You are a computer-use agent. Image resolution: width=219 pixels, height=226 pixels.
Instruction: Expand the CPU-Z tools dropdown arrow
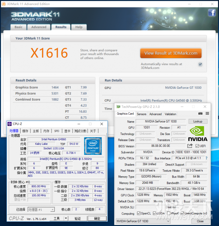(66, 218)
